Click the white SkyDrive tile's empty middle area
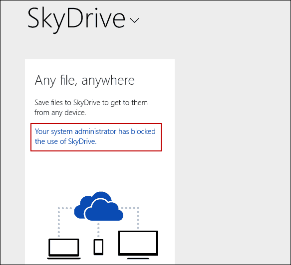Screen dimensions: 291x265 (x=100, y=170)
